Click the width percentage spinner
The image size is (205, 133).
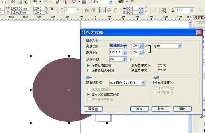pyautogui.click(x=141, y=46)
